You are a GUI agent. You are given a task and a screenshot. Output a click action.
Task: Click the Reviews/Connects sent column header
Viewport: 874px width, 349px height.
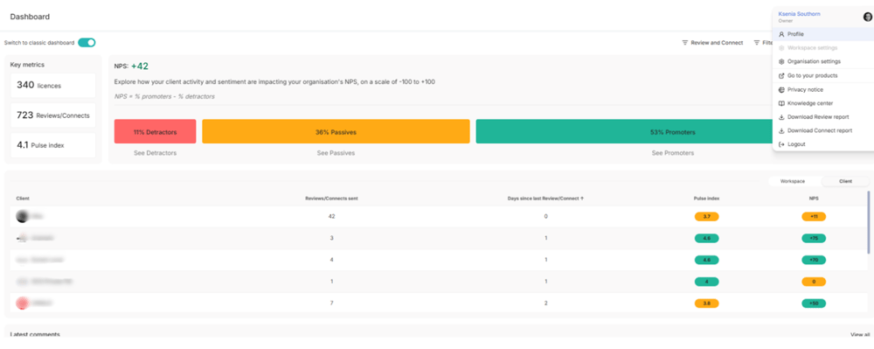pos(331,199)
